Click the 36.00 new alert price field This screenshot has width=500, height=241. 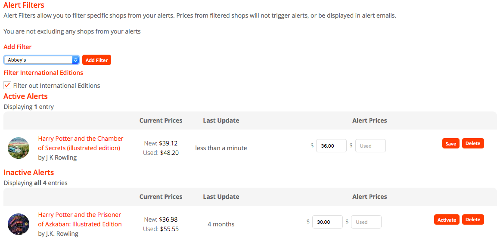[x=331, y=146]
